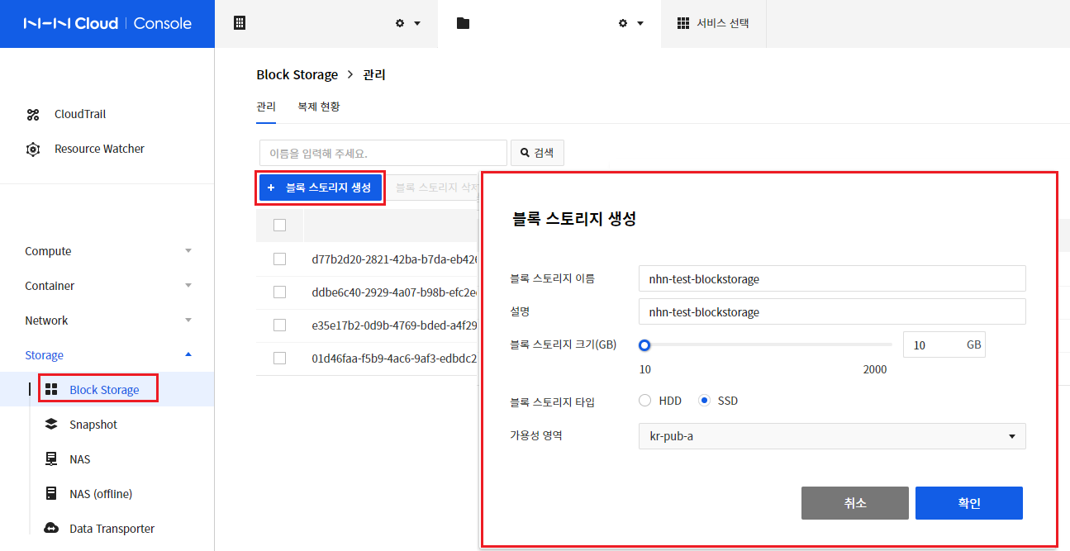Click the 검색 search button

537,153
